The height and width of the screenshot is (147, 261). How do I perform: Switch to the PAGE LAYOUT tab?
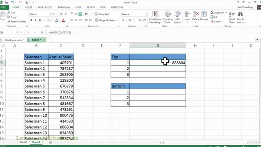coord(45,7)
